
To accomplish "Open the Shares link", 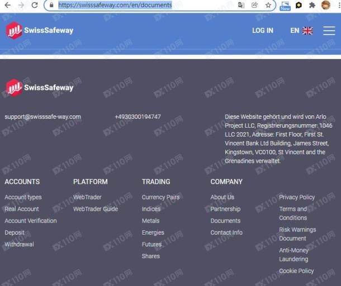I will click(x=151, y=256).
